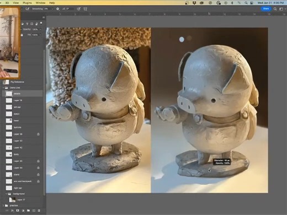Filter layers by smart object
The width and height of the screenshot is (287, 215).
click(x=36, y=24)
